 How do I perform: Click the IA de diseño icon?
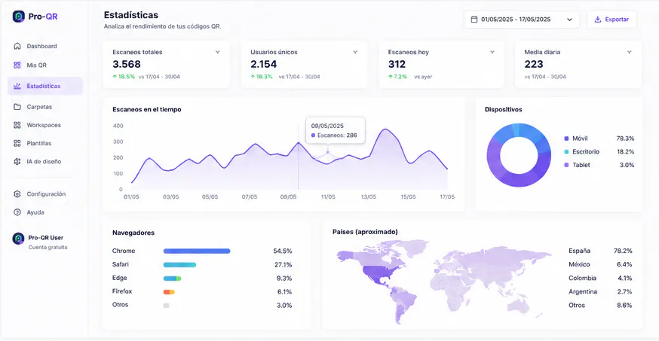[x=17, y=162]
